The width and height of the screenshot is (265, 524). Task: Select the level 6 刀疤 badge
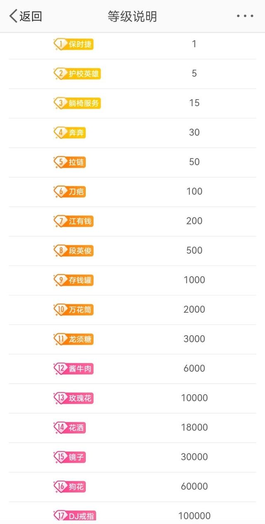point(70,192)
